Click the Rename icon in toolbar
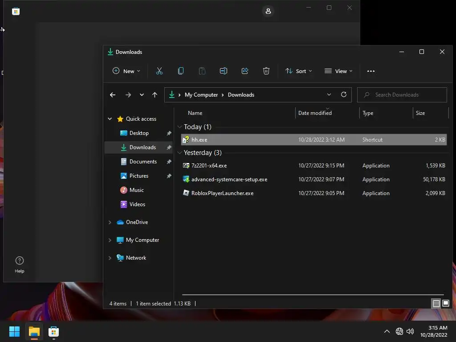Screen dimensions: 456x342 (224, 71)
